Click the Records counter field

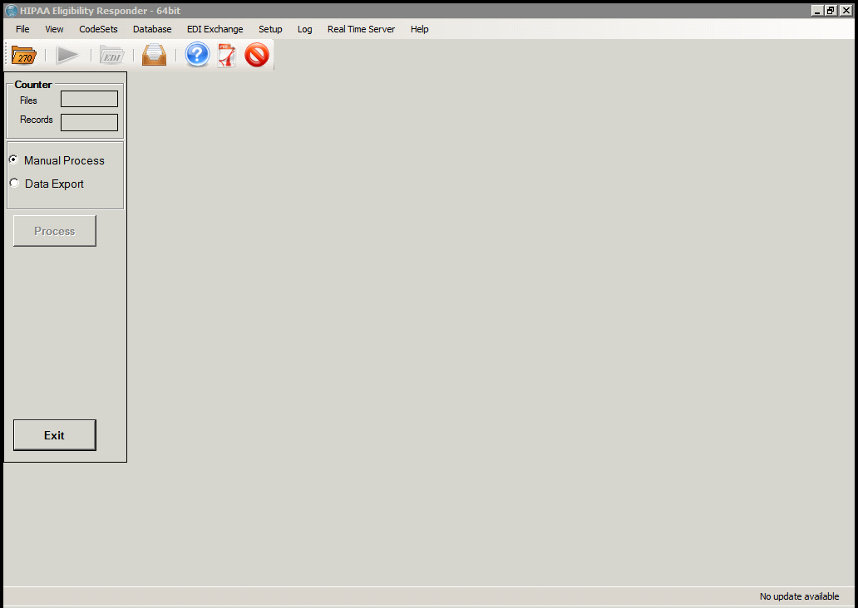[89, 122]
